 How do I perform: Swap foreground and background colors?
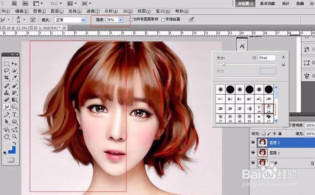(14, 143)
